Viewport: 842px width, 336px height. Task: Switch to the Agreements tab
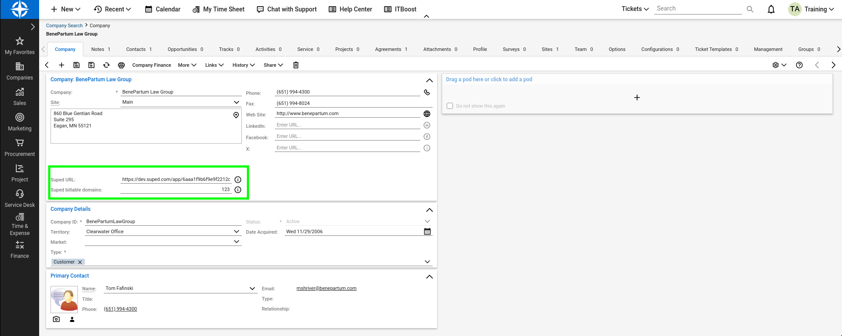(391, 49)
